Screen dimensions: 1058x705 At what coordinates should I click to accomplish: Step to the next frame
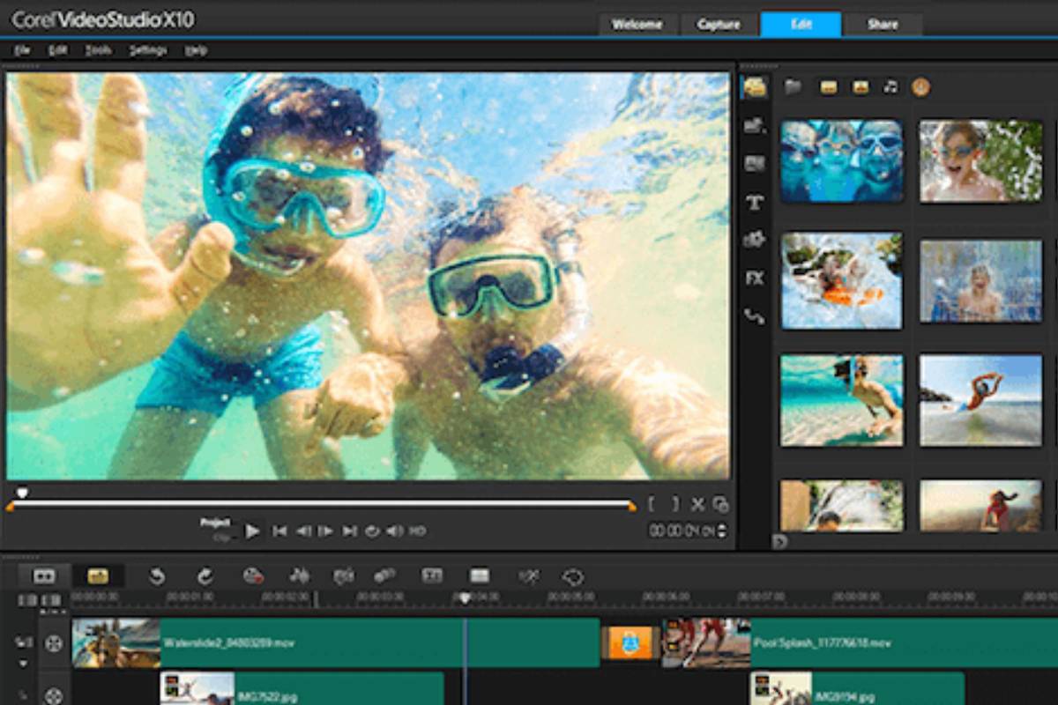[326, 531]
